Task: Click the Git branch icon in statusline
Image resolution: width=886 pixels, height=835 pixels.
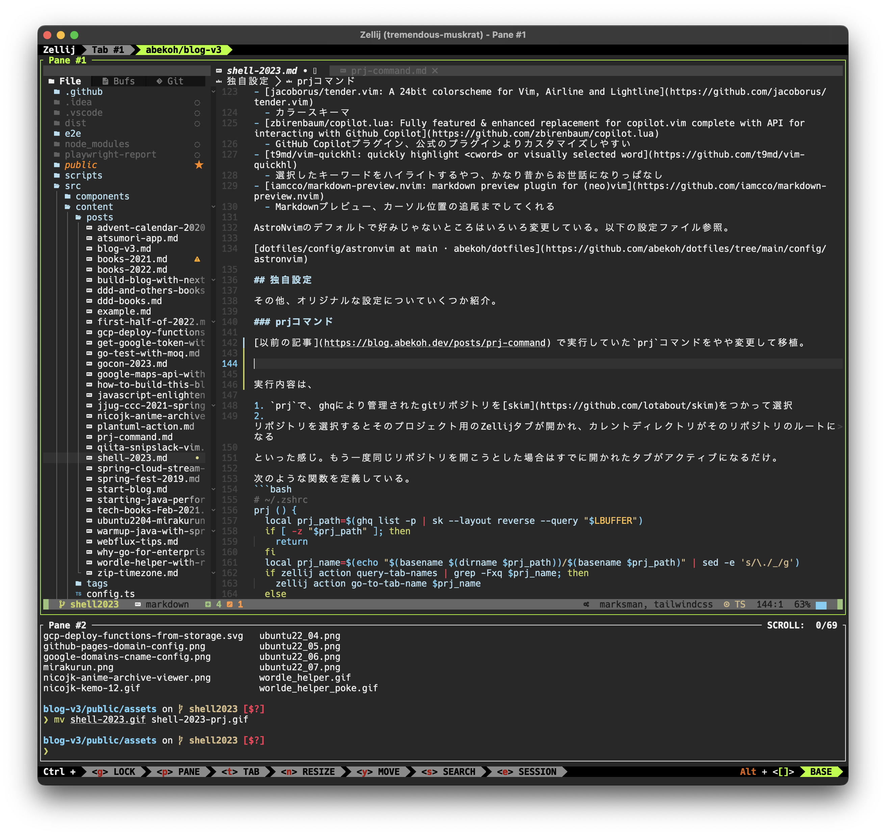Action: pyautogui.click(x=62, y=604)
